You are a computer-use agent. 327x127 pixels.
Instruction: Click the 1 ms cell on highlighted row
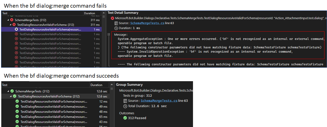click(96, 30)
